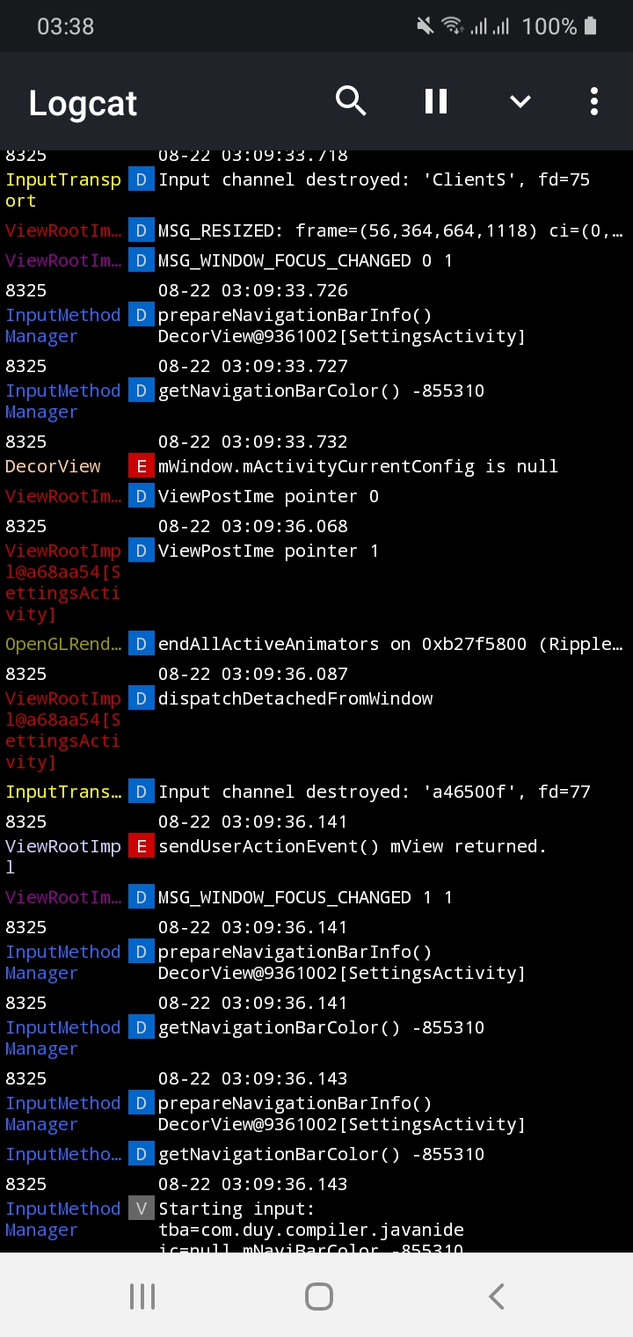Click the red E badge beside DecorView entry
Screen dimensions: 633x1337
141,466
